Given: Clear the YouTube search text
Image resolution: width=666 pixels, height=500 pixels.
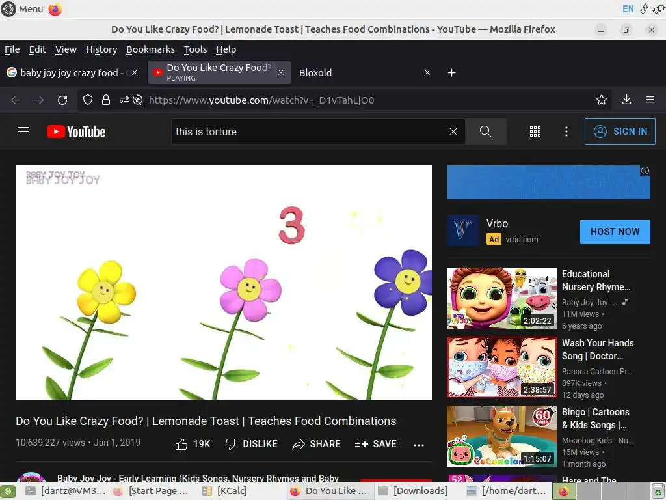Looking at the screenshot, I should click(453, 132).
